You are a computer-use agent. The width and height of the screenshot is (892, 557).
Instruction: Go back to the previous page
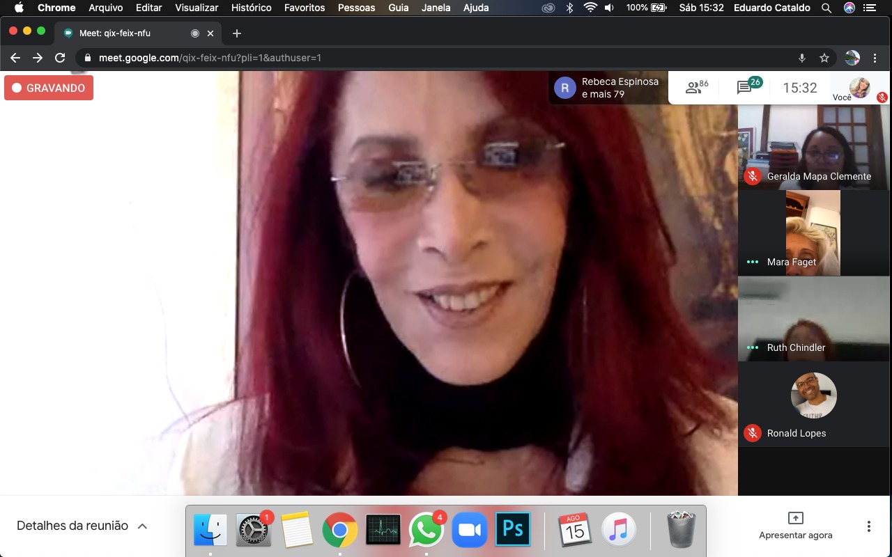[15, 58]
